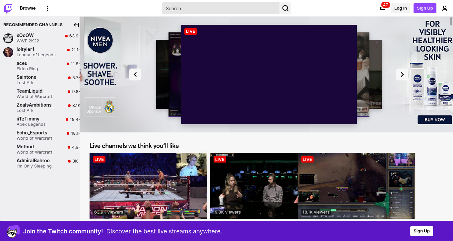Open the Twitch home logo
Screen dimensions: 453x241
click(x=8, y=8)
